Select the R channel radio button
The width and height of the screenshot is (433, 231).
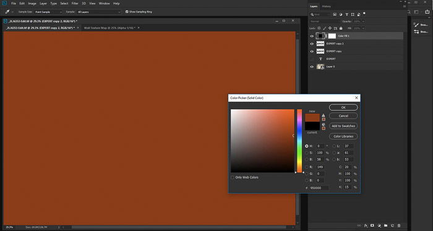pyautogui.click(x=307, y=167)
